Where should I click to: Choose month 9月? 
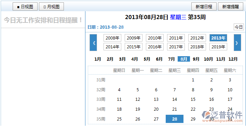pyautogui.click(x=196, y=59)
